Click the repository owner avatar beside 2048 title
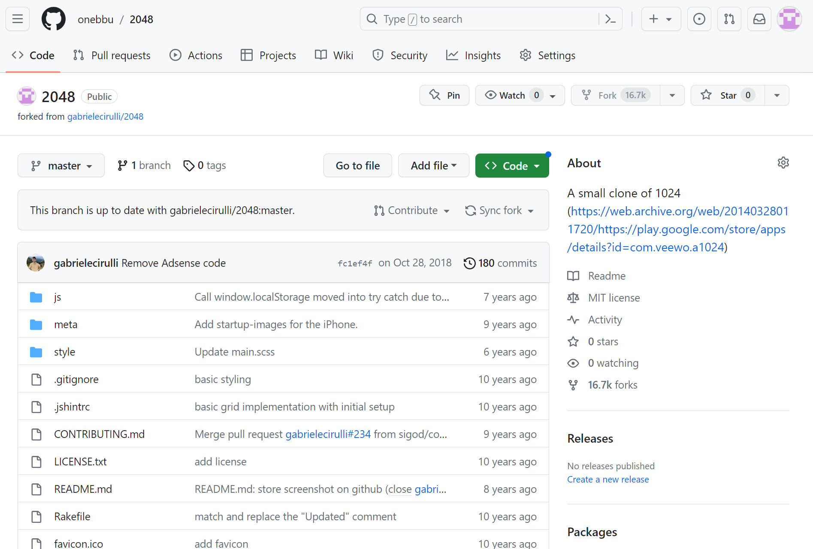The image size is (813, 549). click(x=27, y=96)
